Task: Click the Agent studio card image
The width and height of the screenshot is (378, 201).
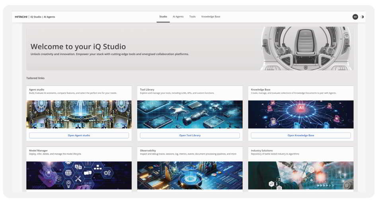Action: [x=79, y=114]
